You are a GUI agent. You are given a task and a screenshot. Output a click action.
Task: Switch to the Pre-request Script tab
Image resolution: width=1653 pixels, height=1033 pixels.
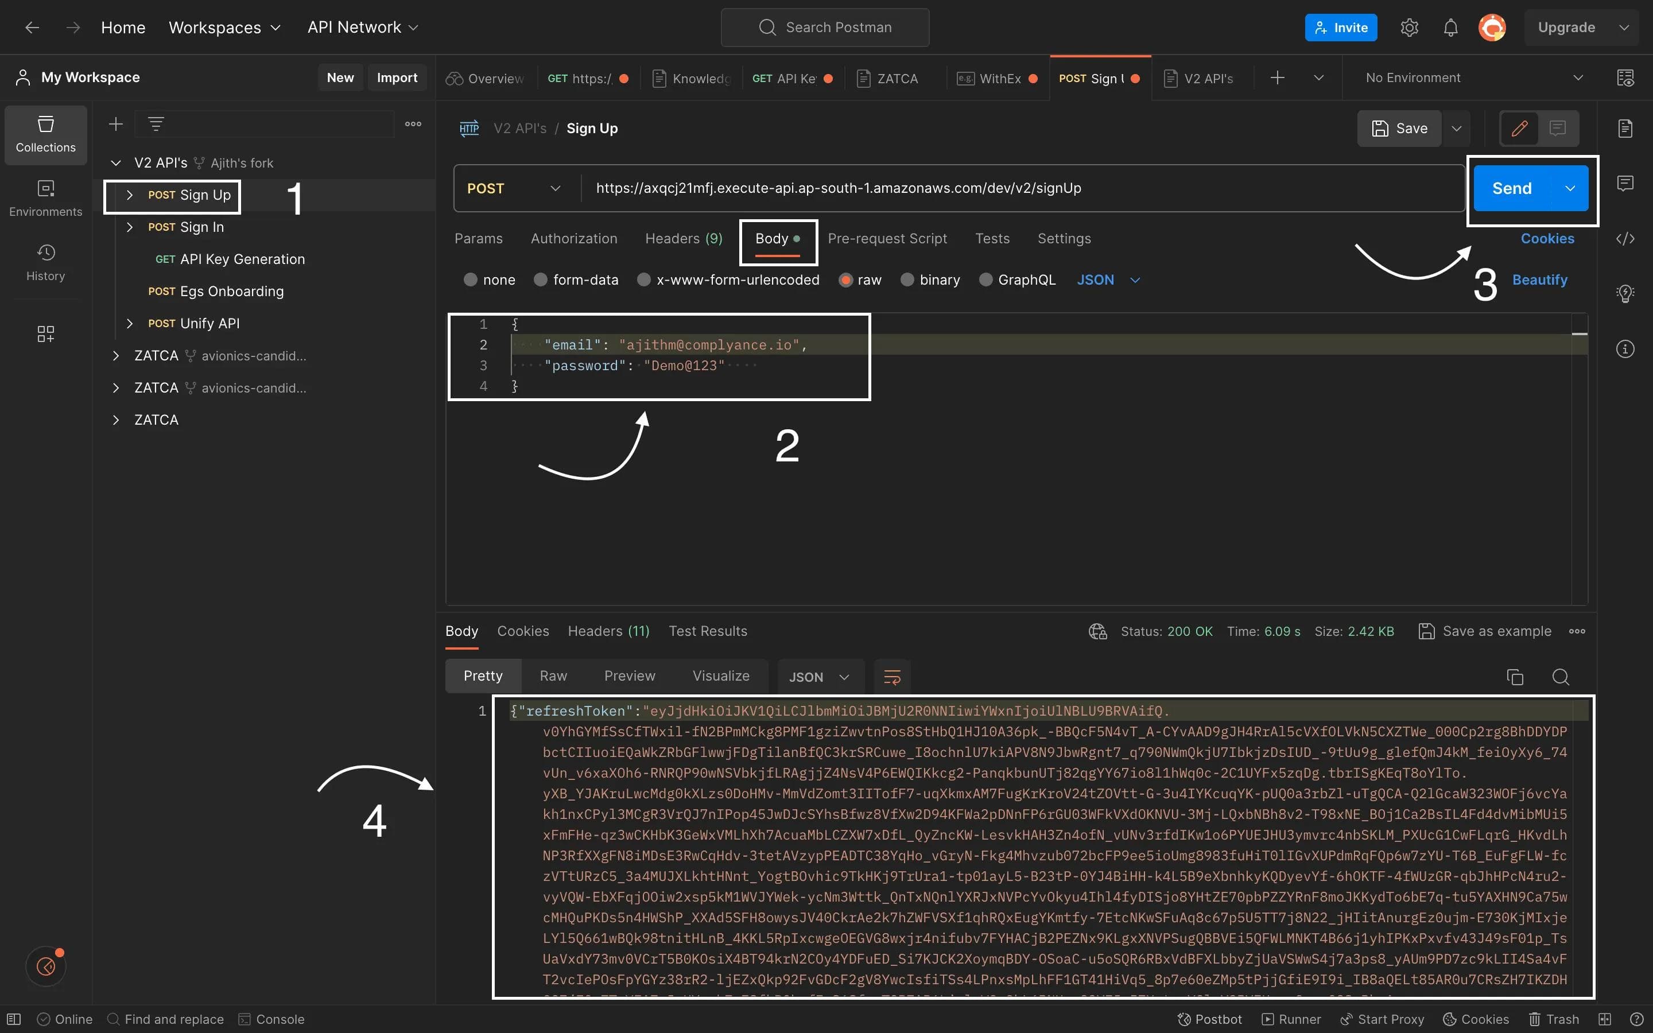pos(887,238)
